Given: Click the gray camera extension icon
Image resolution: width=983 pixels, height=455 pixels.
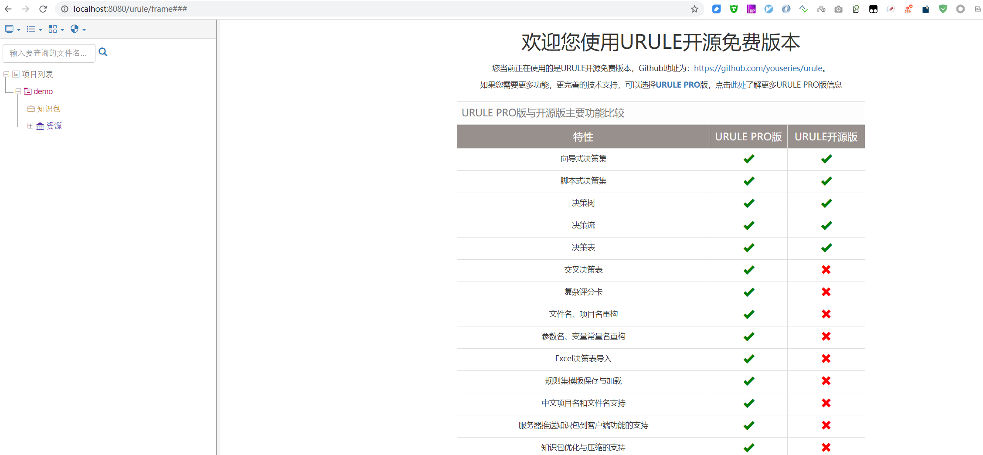Looking at the screenshot, I should pyautogui.click(x=838, y=9).
